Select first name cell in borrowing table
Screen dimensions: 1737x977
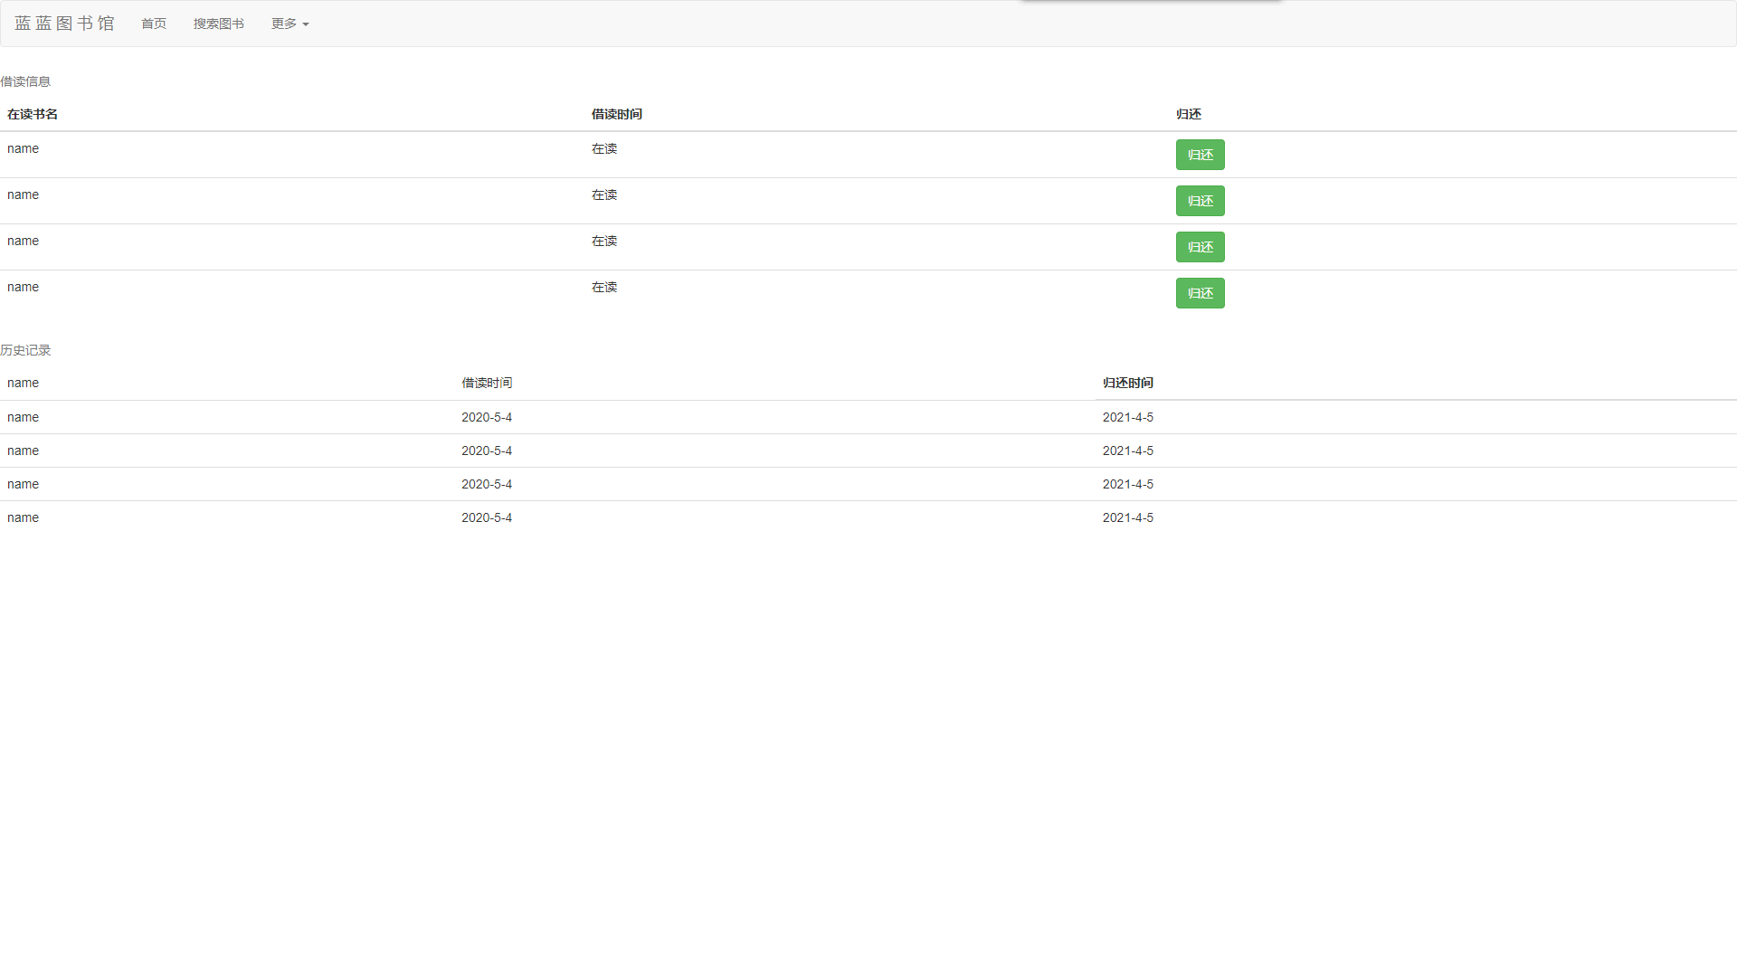pyautogui.click(x=23, y=148)
